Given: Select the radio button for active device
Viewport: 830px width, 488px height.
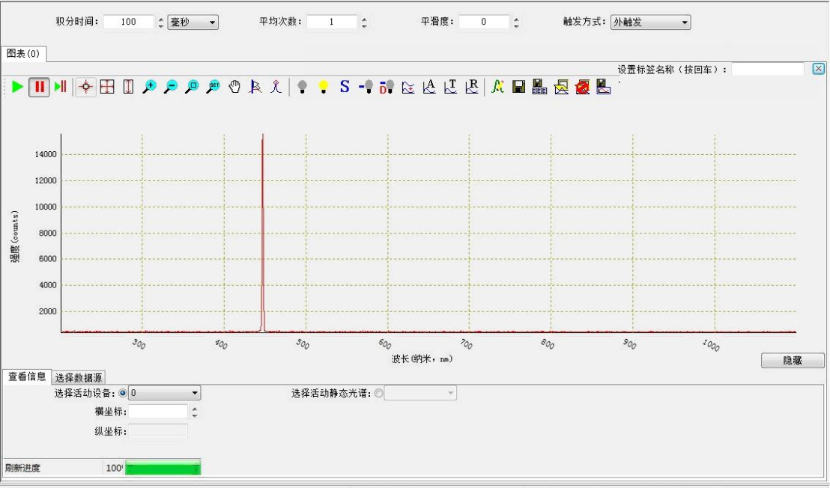Looking at the screenshot, I should 123,393.
